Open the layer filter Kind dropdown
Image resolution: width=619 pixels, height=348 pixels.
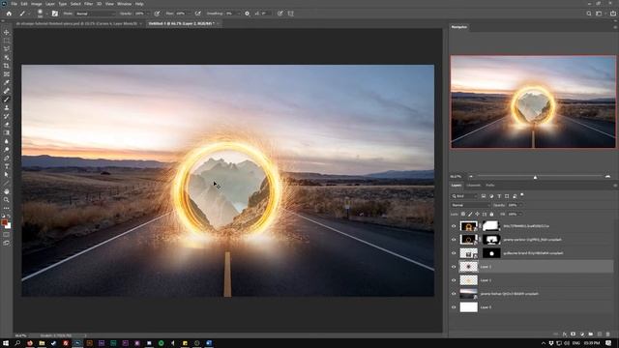[464, 196]
